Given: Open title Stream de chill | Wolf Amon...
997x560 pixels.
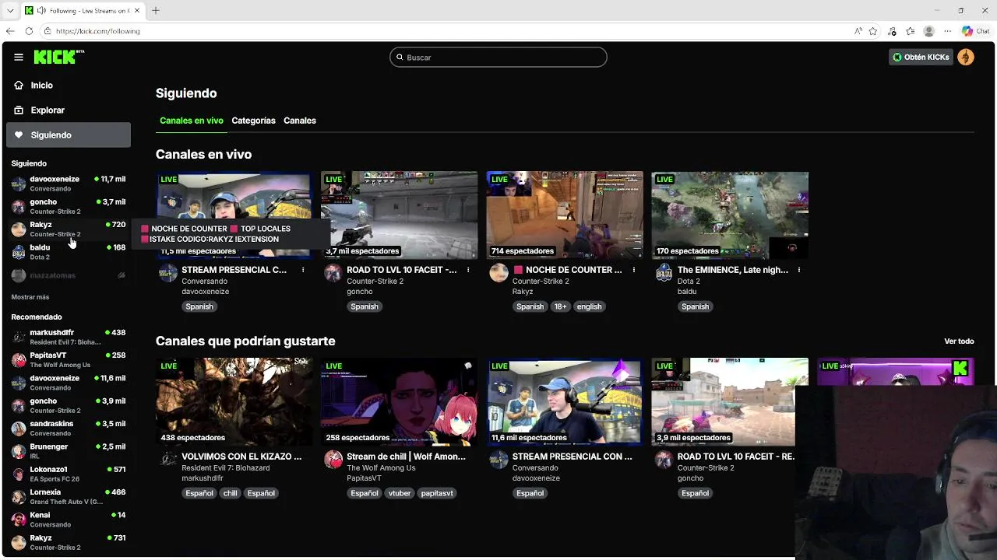Looking at the screenshot, I should pos(406,457).
